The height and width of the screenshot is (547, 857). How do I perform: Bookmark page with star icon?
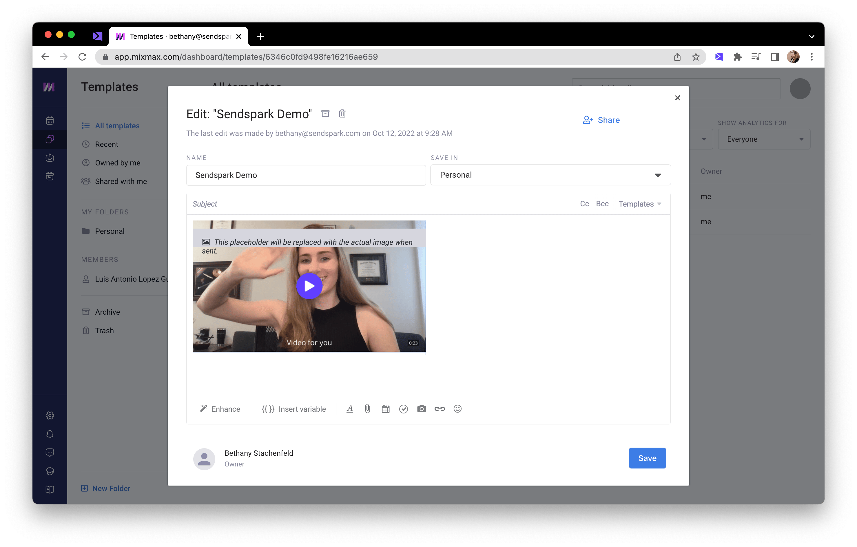695,57
